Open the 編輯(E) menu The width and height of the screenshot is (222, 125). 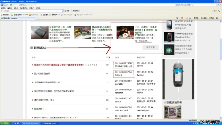[9, 8]
